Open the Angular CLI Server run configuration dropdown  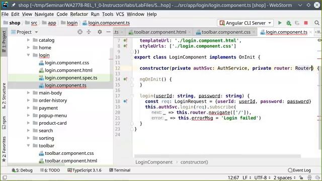tap(245, 23)
